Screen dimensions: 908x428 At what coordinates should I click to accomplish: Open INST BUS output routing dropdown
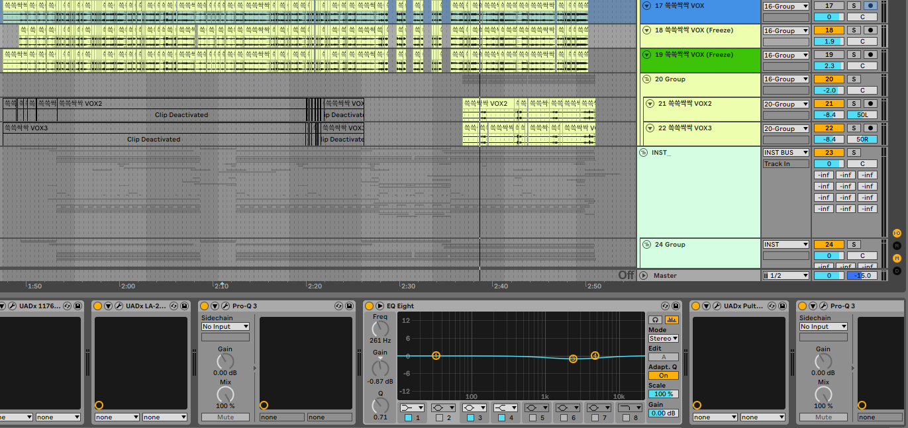pyautogui.click(x=786, y=153)
